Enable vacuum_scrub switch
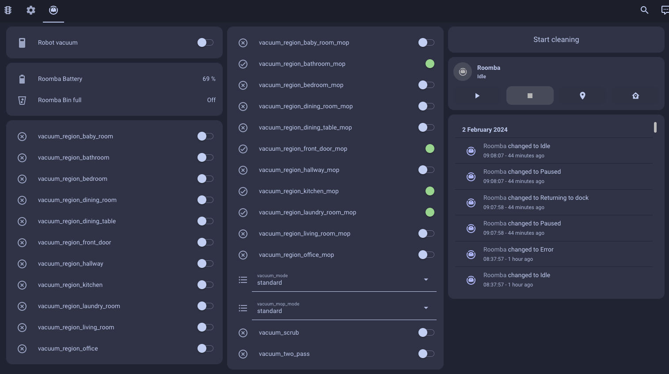 pyautogui.click(x=426, y=332)
